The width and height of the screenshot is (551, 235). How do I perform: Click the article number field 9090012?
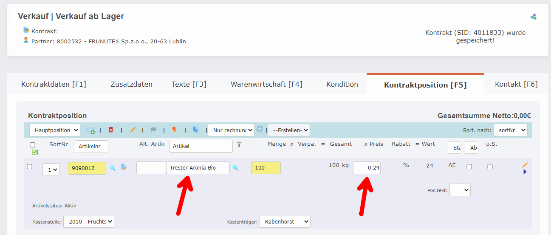point(87,168)
